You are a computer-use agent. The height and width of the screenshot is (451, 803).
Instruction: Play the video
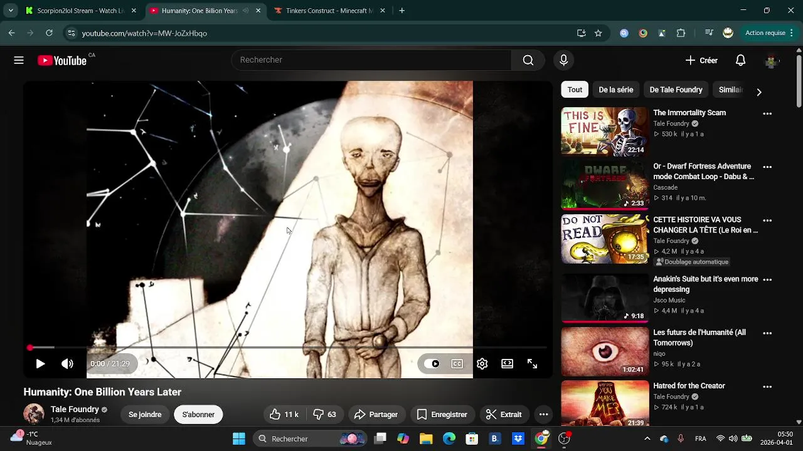pos(40,363)
